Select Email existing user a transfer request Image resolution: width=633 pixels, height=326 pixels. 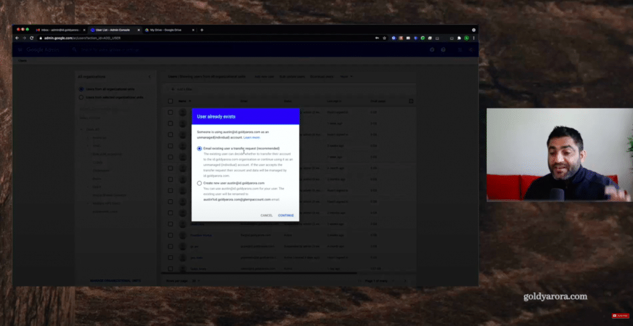(200, 149)
